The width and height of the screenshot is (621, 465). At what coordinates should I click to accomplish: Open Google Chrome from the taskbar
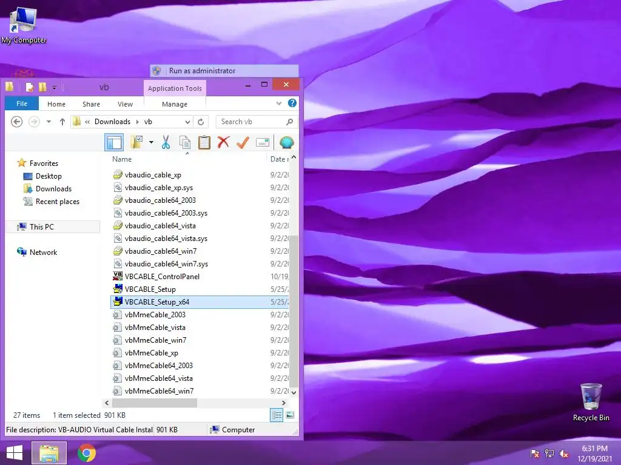pos(87,453)
